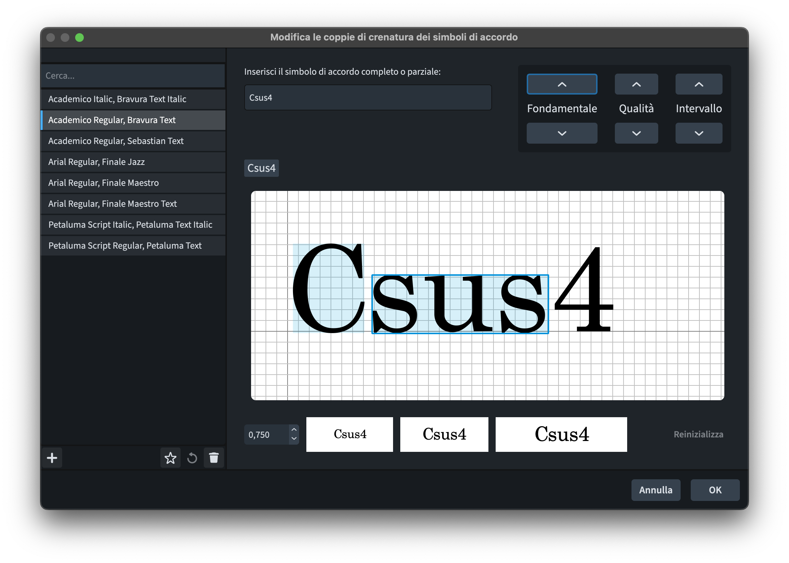Click the trash icon to delete the font pair
This screenshot has width=789, height=563.
214,458
